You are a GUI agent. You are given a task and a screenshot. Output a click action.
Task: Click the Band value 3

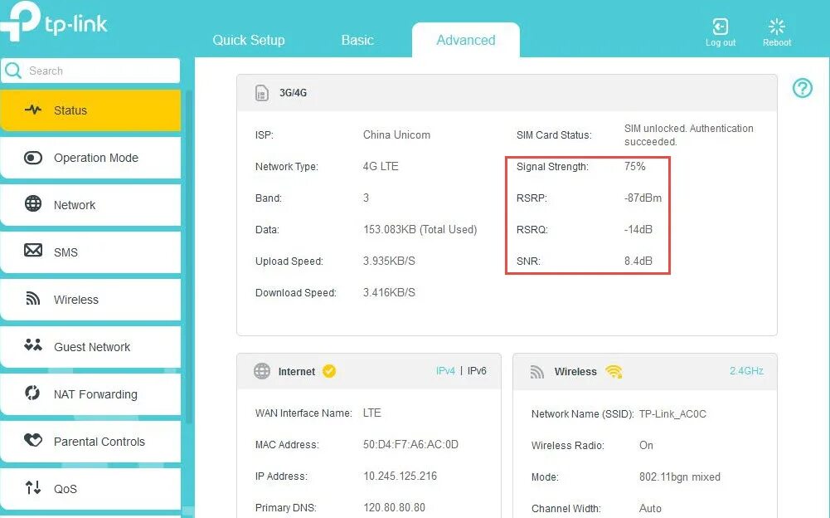pyautogui.click(x=366, y=198)
